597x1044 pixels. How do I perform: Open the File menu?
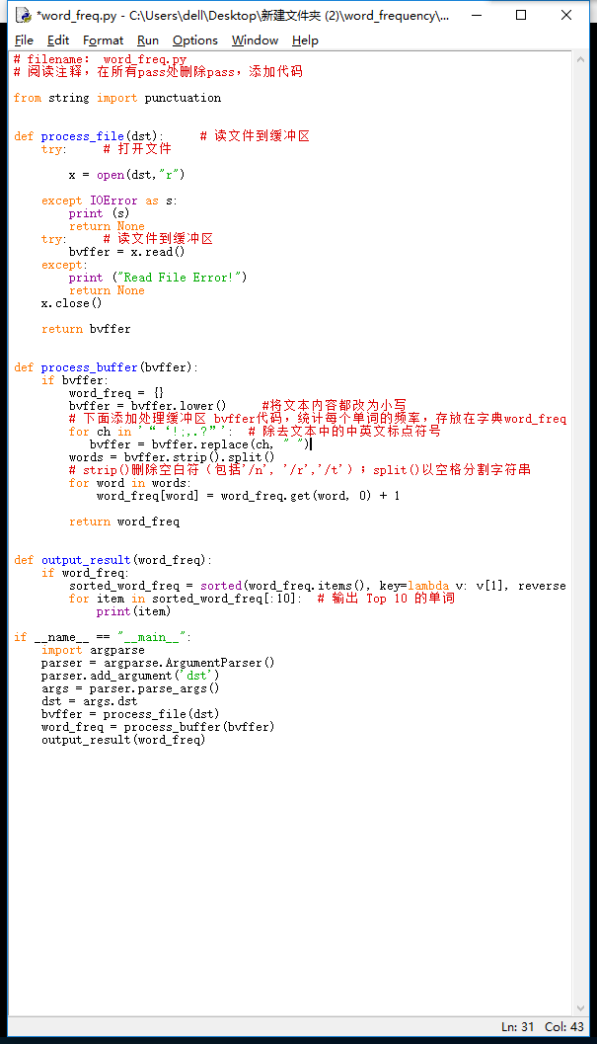coord(24,40)
